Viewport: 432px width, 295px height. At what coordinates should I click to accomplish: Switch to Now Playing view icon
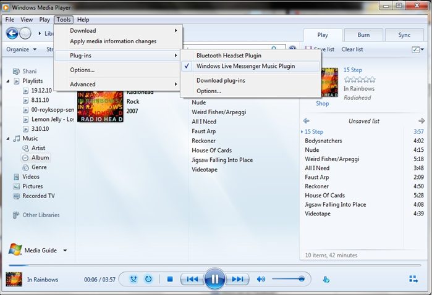coord(413,279)
